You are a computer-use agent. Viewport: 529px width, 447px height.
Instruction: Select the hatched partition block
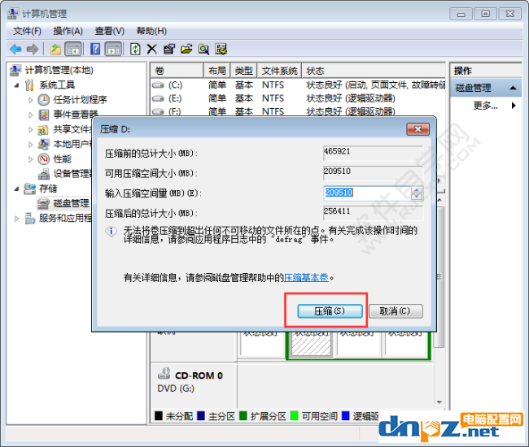pyautogui.click(x=311, y=345)
